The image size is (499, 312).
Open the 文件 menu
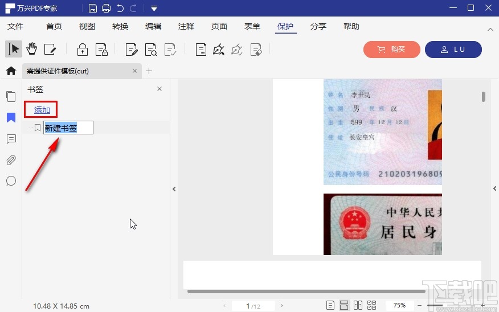point(15,26)
